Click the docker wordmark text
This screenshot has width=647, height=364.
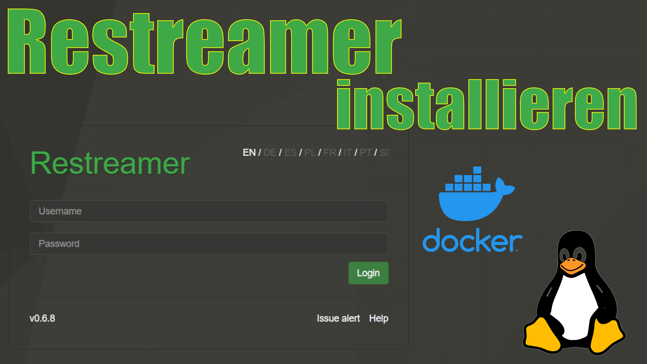(x=472, y=240)
